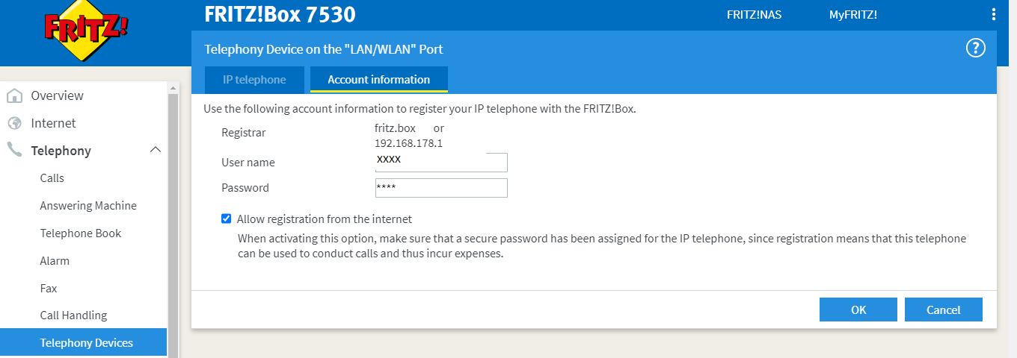Click the Cancel button
This screenshot has width=1017, height=358.
944,310
